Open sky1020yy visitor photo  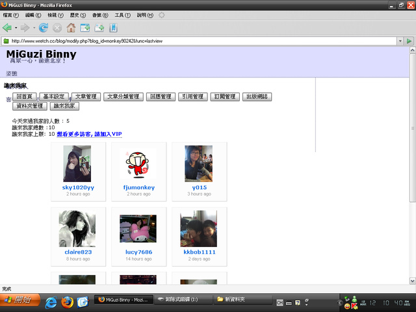point(77,163)
